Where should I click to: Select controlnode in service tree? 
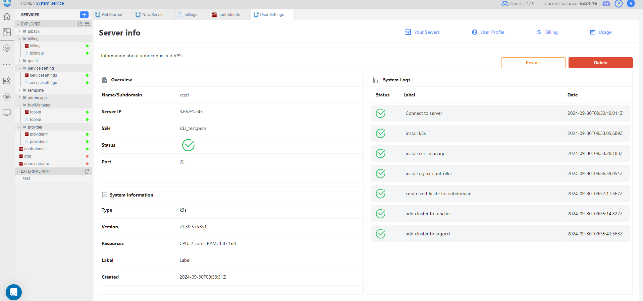pyautogui.click(x=35, y=149)
